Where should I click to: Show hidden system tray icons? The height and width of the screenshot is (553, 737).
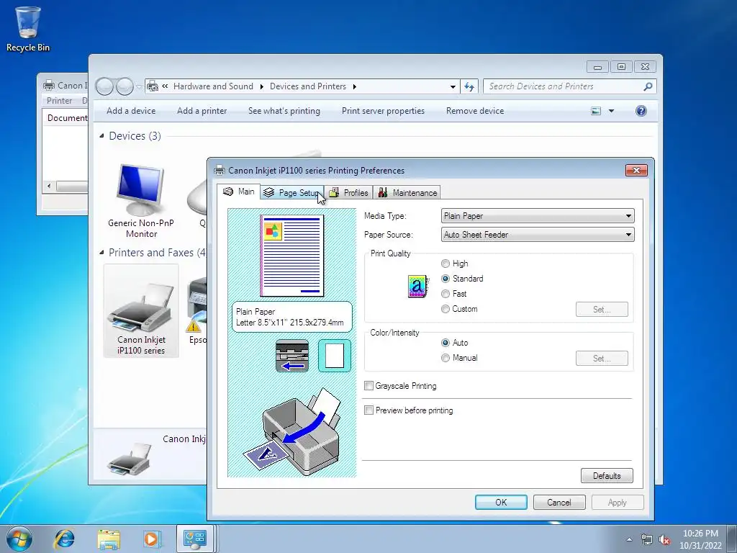629,539
